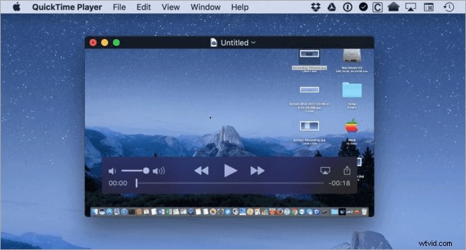Open the Edit menu
The height and width of the screenshot is (250, 466).
pyautogui.click(x=143, y=7)
